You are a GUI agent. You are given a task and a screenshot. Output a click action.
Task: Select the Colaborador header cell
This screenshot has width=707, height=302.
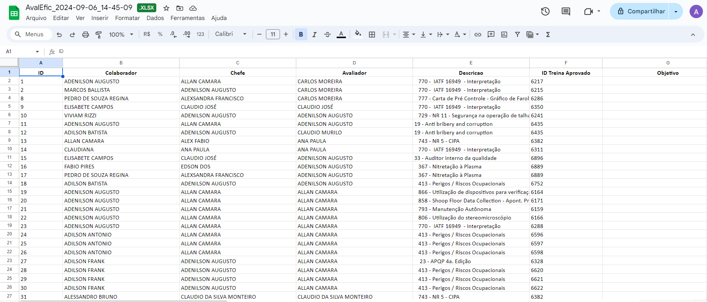pos(121,73)
